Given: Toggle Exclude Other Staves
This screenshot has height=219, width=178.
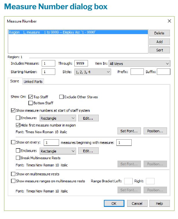Looking at the screenshot, I should [61, 97].
